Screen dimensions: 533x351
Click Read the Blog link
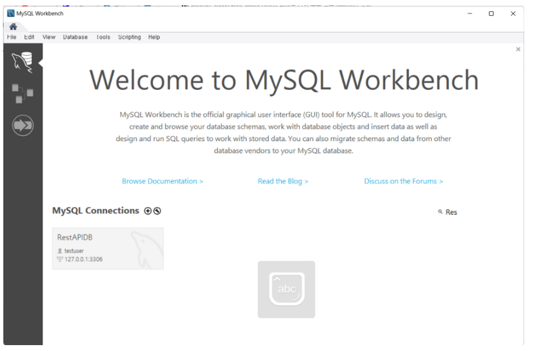(283, 181)
